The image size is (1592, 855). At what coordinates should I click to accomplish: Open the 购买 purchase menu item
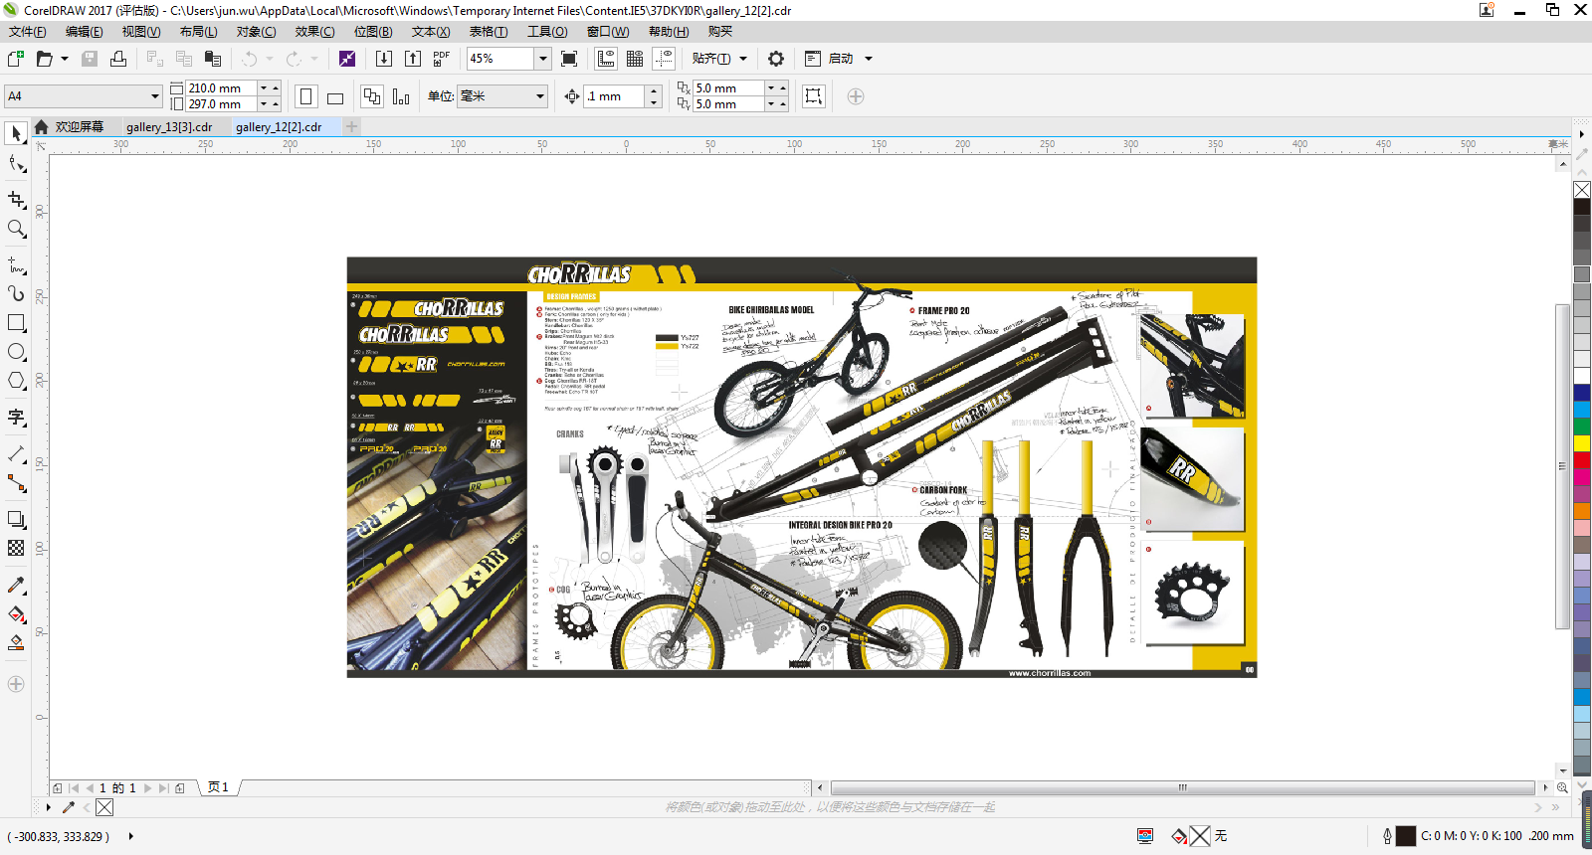[x=720, y=32]
